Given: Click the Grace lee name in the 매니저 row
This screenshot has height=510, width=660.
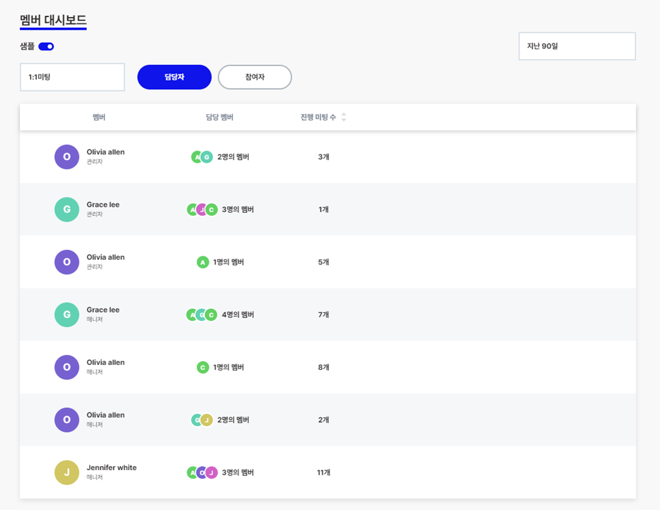Looking at the screenshot, I should (103, 310).
